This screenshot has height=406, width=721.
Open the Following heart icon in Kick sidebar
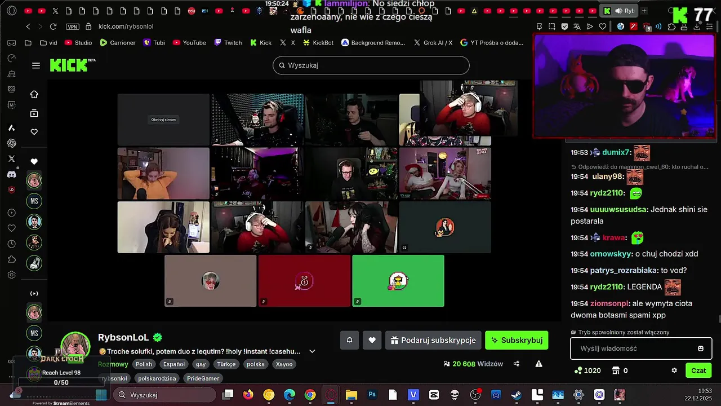34,132
